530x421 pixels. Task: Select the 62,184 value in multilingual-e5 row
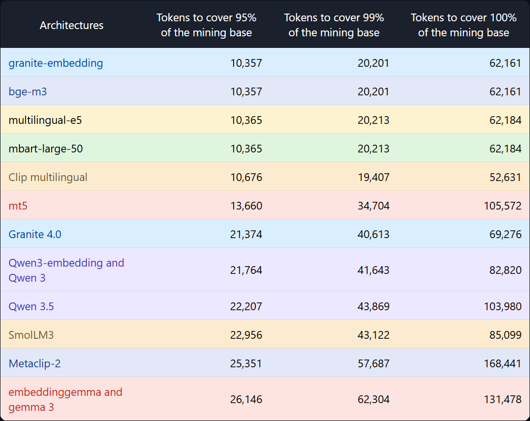point(505,120)
